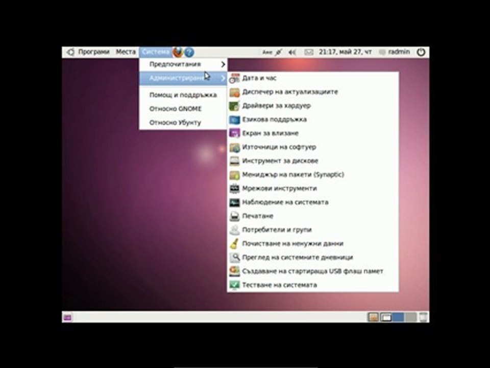Close the Система menu
490x368 pixels.
156,52
